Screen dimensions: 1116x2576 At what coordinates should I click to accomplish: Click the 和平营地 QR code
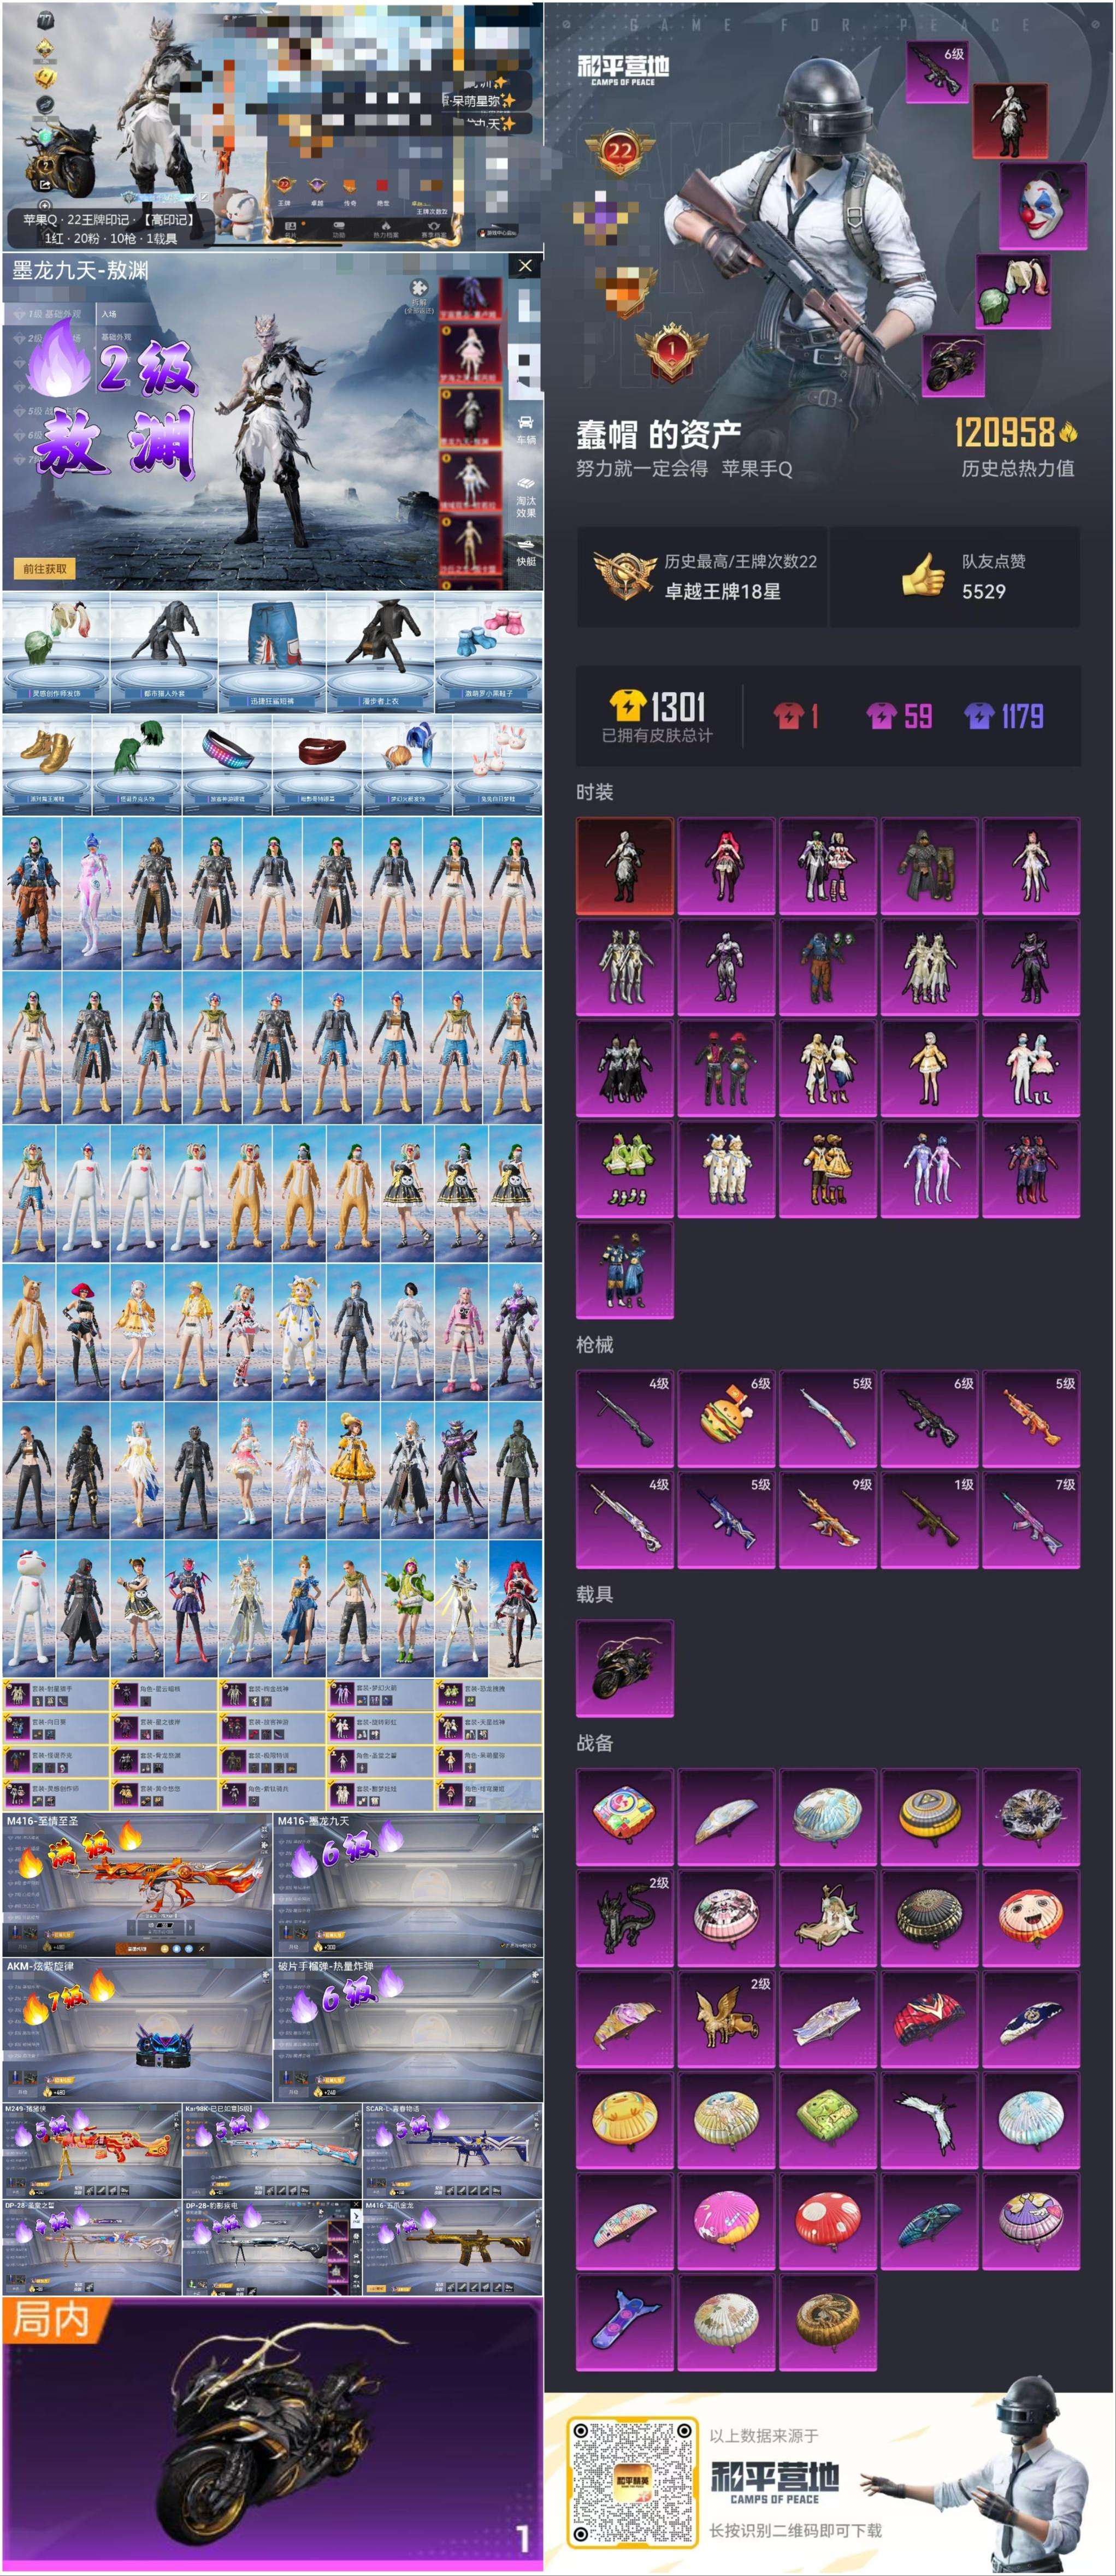(632, 2482)
